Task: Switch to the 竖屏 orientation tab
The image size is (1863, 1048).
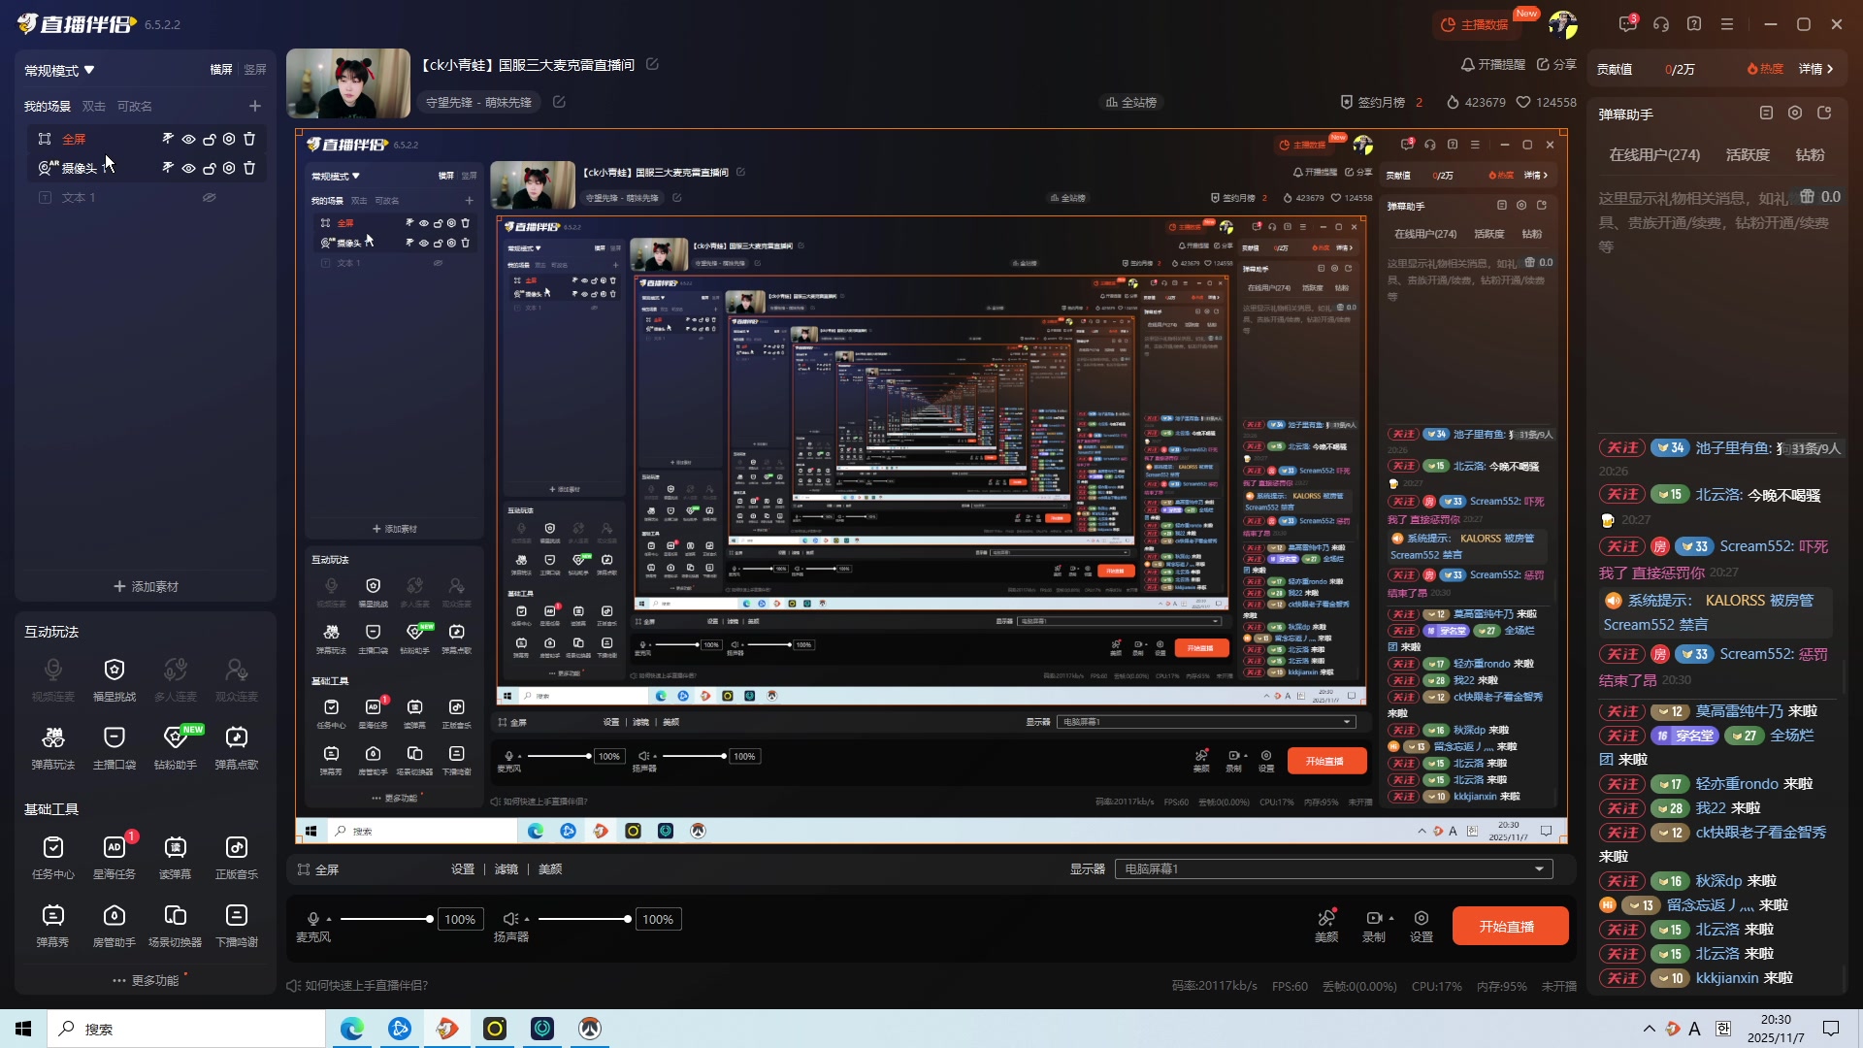Action: pos(255,70)
